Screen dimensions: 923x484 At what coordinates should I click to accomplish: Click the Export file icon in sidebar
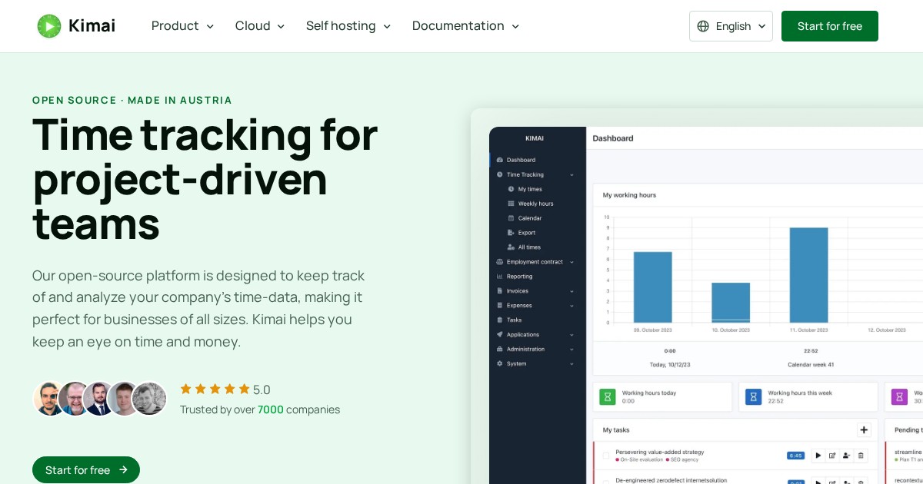point(511,233)
